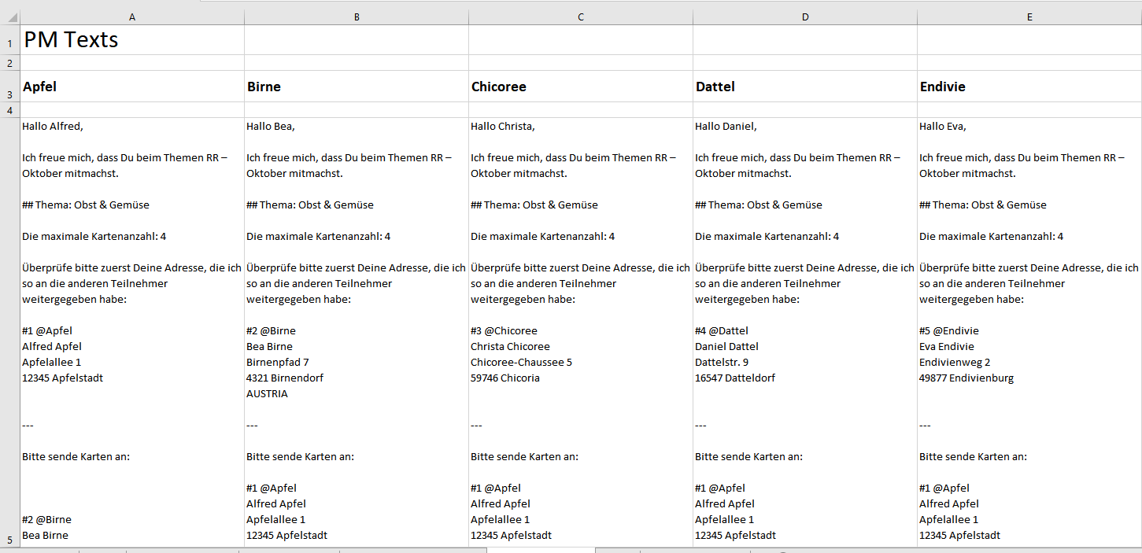The width and height of the screenshot is (1142, 553).
Task: Select column B header
Action: click(x=357, y=17)
